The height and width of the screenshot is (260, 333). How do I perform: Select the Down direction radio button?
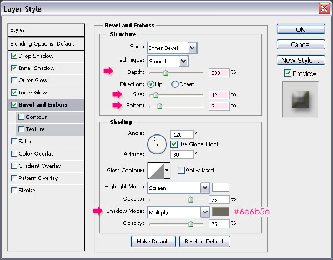(175, 84)
